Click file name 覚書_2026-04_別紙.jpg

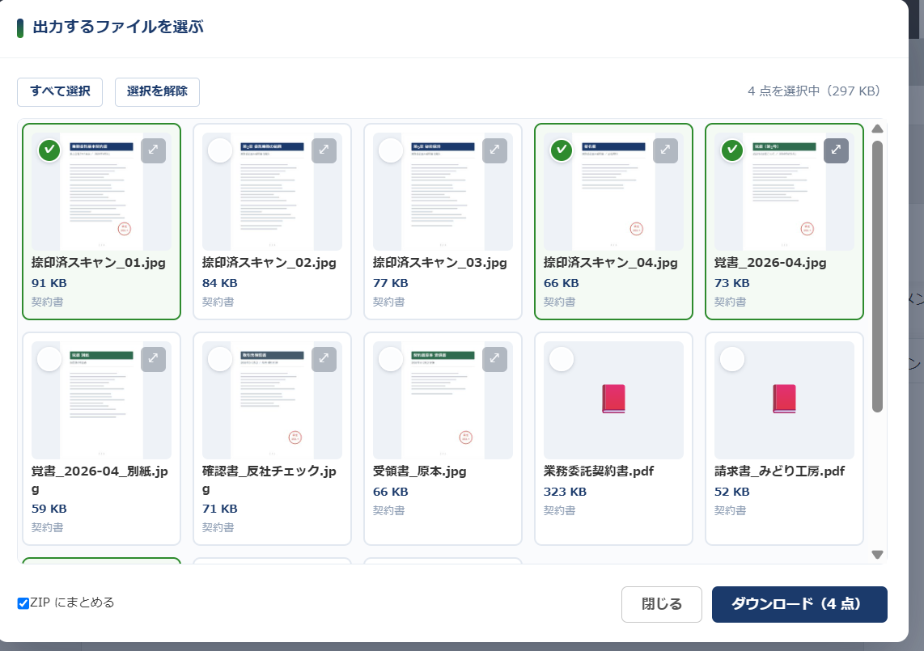[100, 480]
